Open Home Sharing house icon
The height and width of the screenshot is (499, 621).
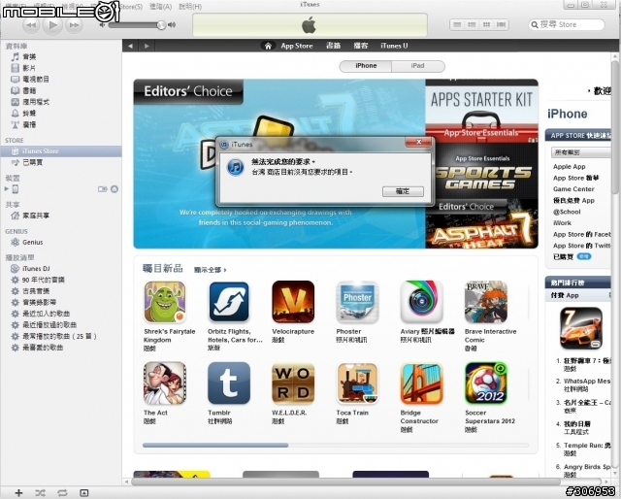pyautogui.click(x=16, y=216)
